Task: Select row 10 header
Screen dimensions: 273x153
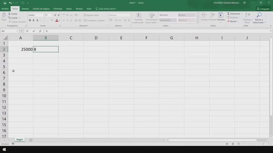Action: 4,96
